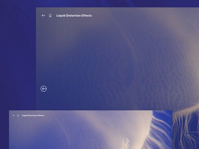This screenshot has height=149, width=199.
Task: Click the dark blue page background at left
Action: 18,61
